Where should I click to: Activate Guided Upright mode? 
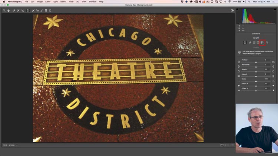267,43
